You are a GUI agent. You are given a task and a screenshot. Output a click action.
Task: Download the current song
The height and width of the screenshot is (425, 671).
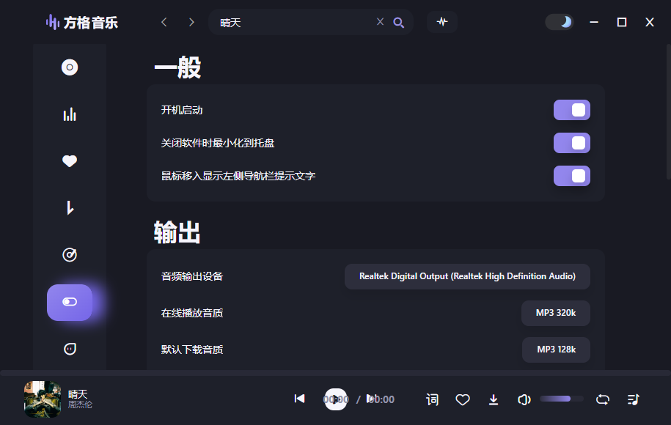pyautogui.click(x=494, y=399)
